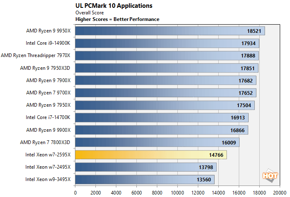Screen dimensions: 290x197
Task: Click the score value 16866
Action: (237, 130)
